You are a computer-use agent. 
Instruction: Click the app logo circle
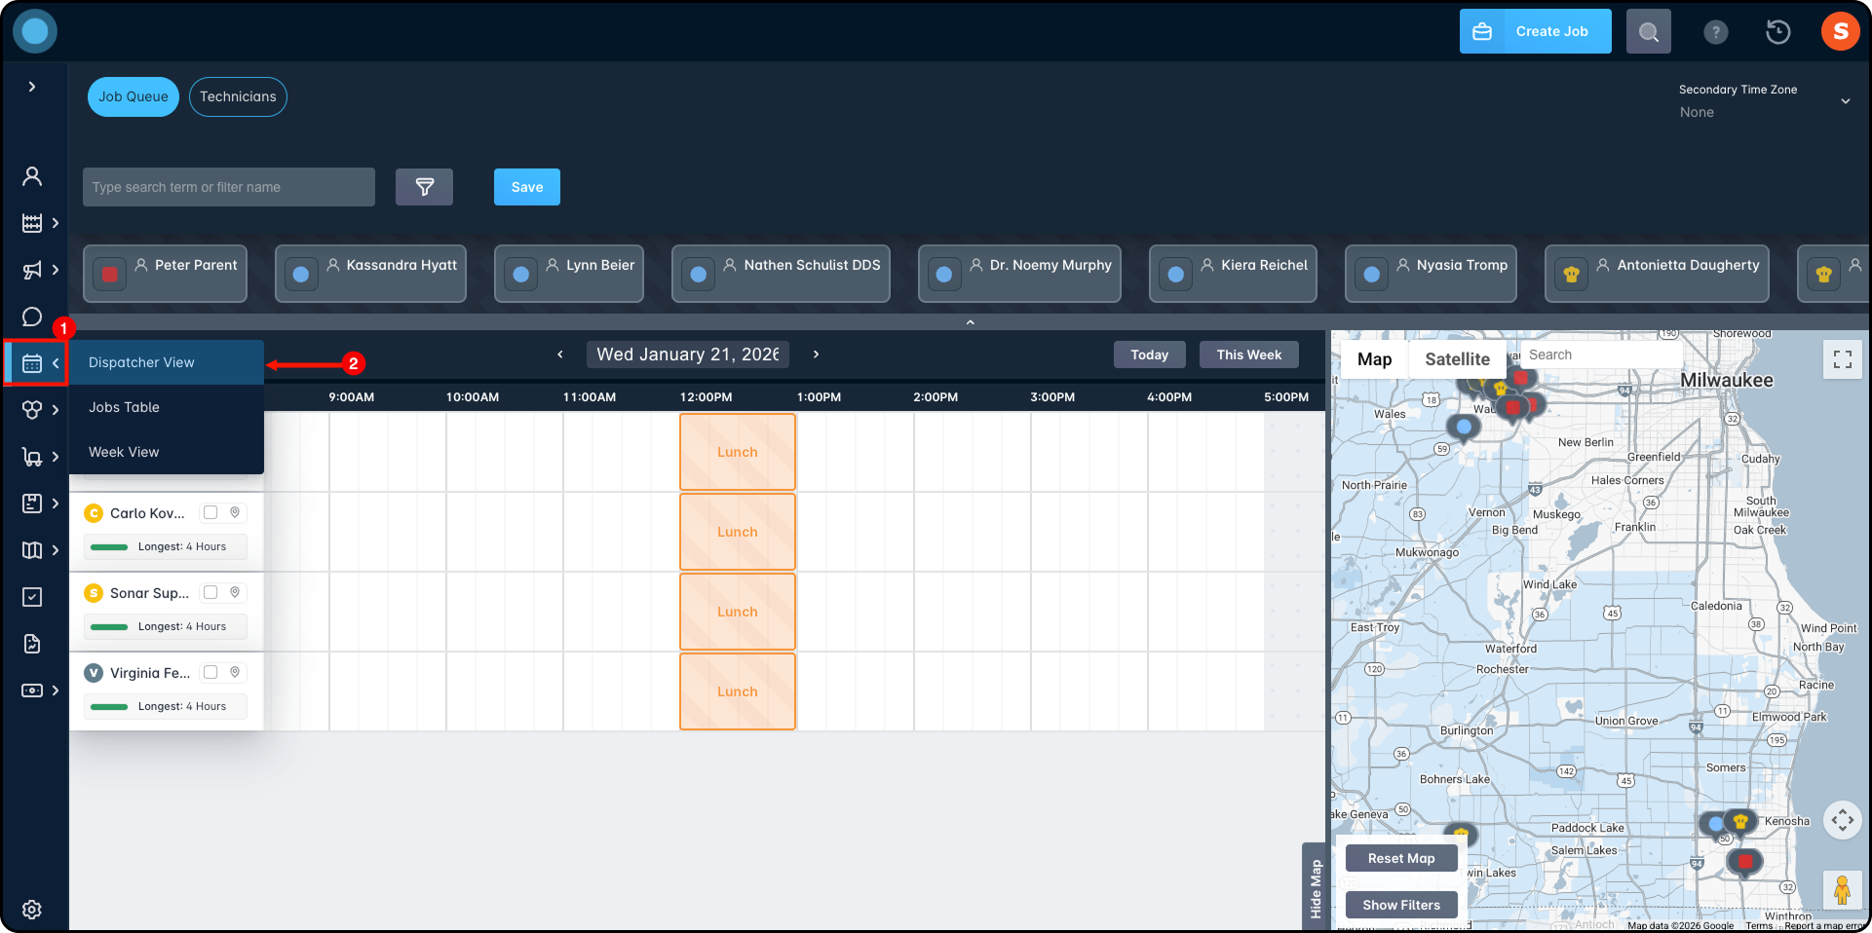[35, 31]
